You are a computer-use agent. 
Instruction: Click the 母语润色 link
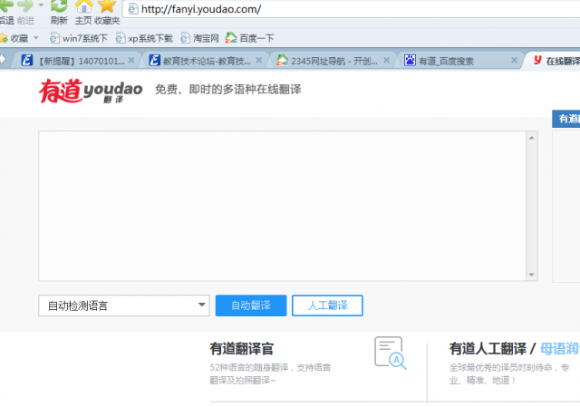[x=560, y=349]
